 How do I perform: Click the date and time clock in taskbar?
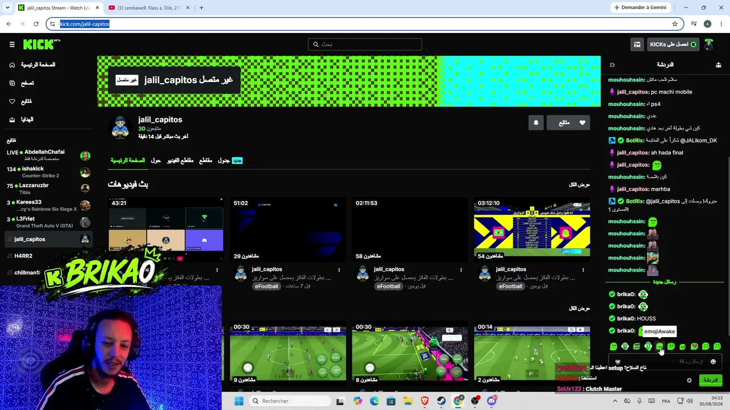pyautogui.click(x=709, y=401)
